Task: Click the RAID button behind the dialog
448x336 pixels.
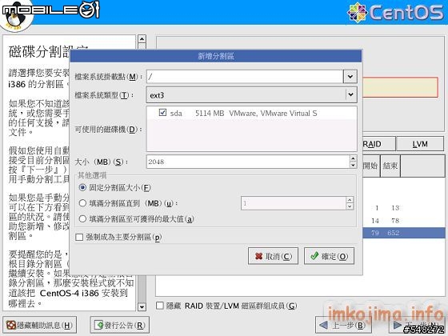Action: click(379, 144)
